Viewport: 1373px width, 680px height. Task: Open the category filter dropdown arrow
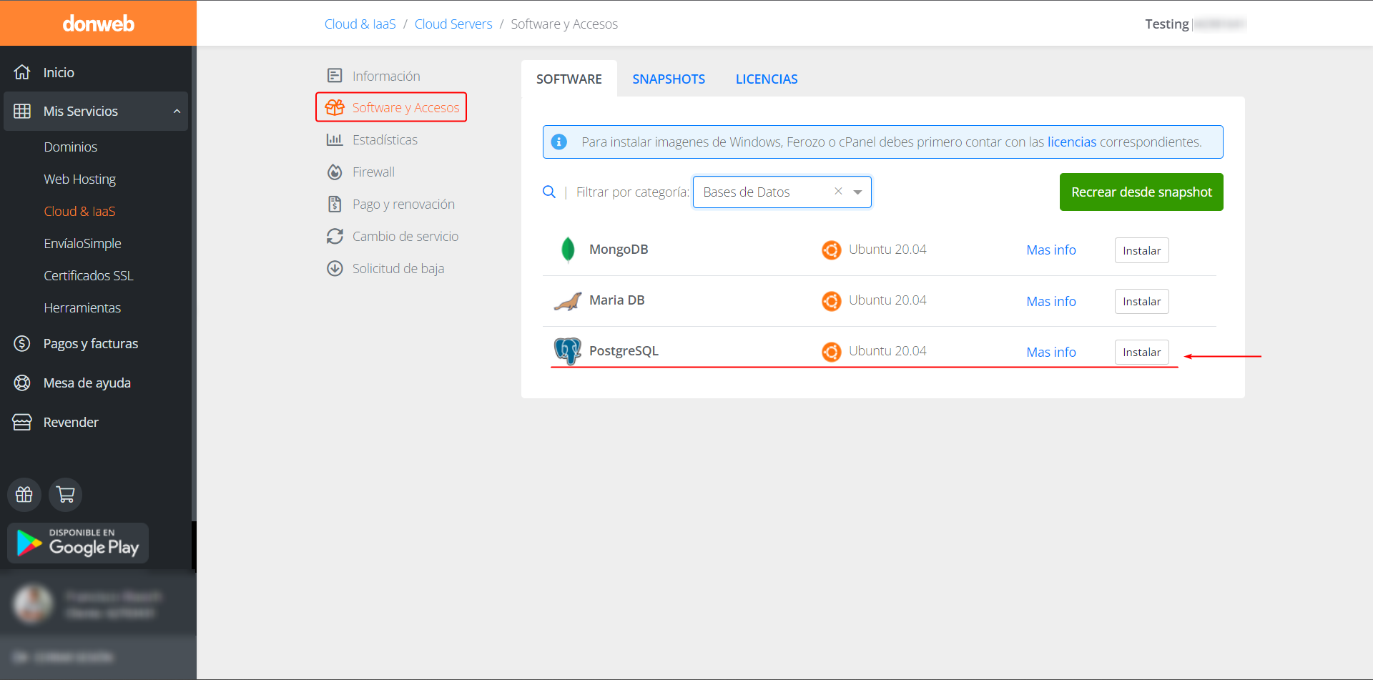(x=857, y=192)
